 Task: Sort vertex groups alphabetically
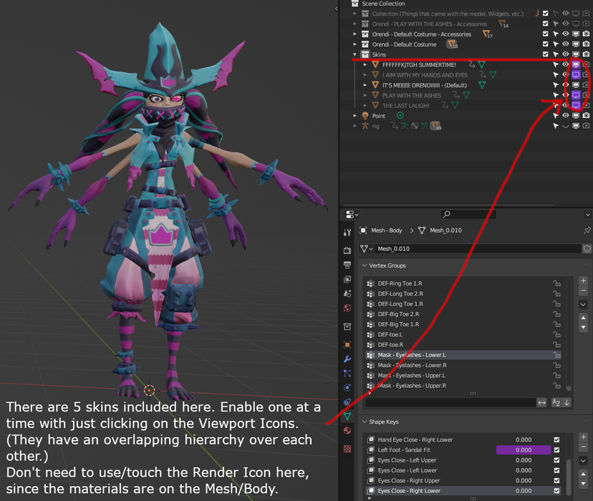click(556, 402)
